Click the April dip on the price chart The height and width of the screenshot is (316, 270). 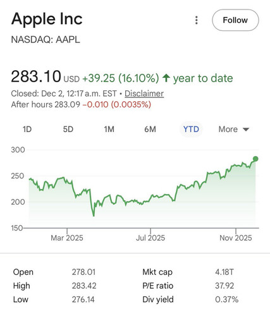(94, 215)
